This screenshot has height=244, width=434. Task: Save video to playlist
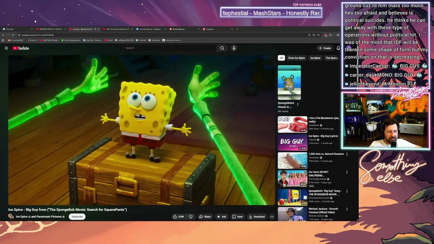237,217
